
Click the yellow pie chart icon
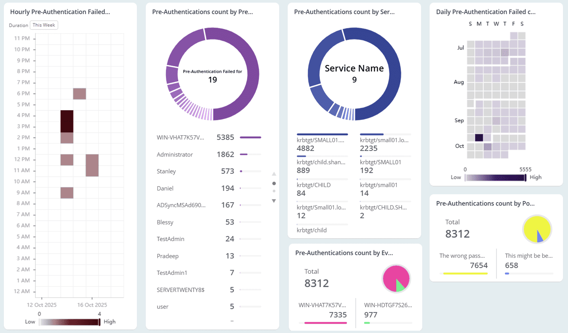[x=537, y=229]
